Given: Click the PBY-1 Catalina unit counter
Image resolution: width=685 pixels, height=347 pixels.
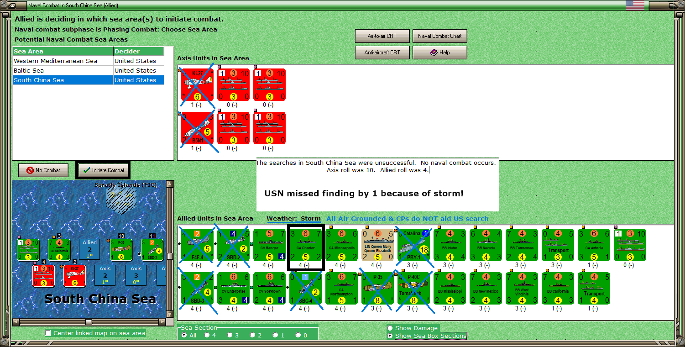Looking at the screenshot, I should 413,245.
